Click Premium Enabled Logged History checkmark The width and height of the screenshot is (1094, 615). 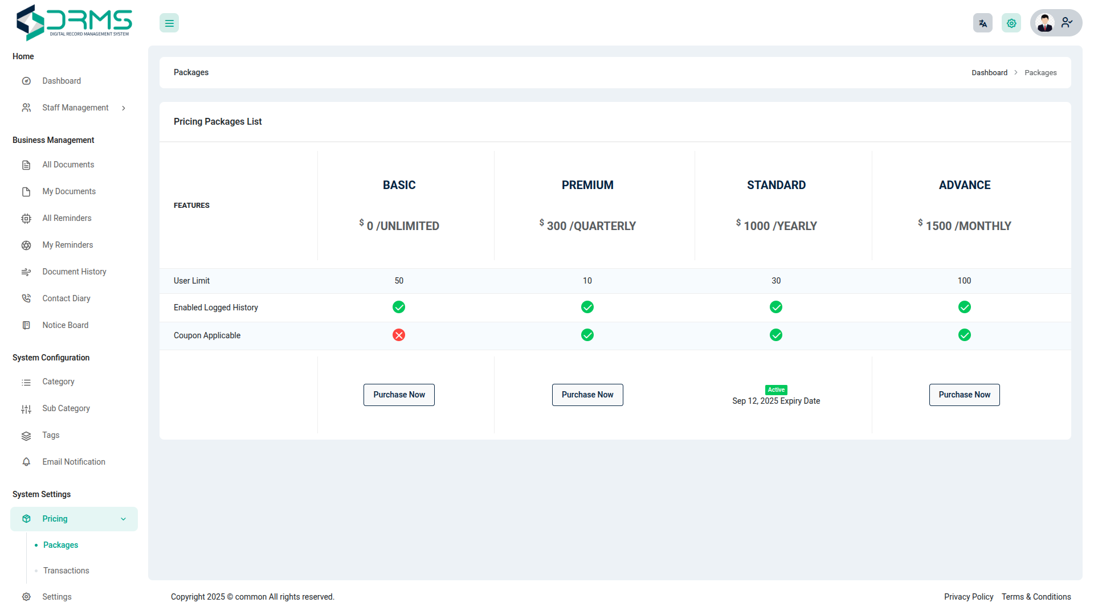coord(587,307)
